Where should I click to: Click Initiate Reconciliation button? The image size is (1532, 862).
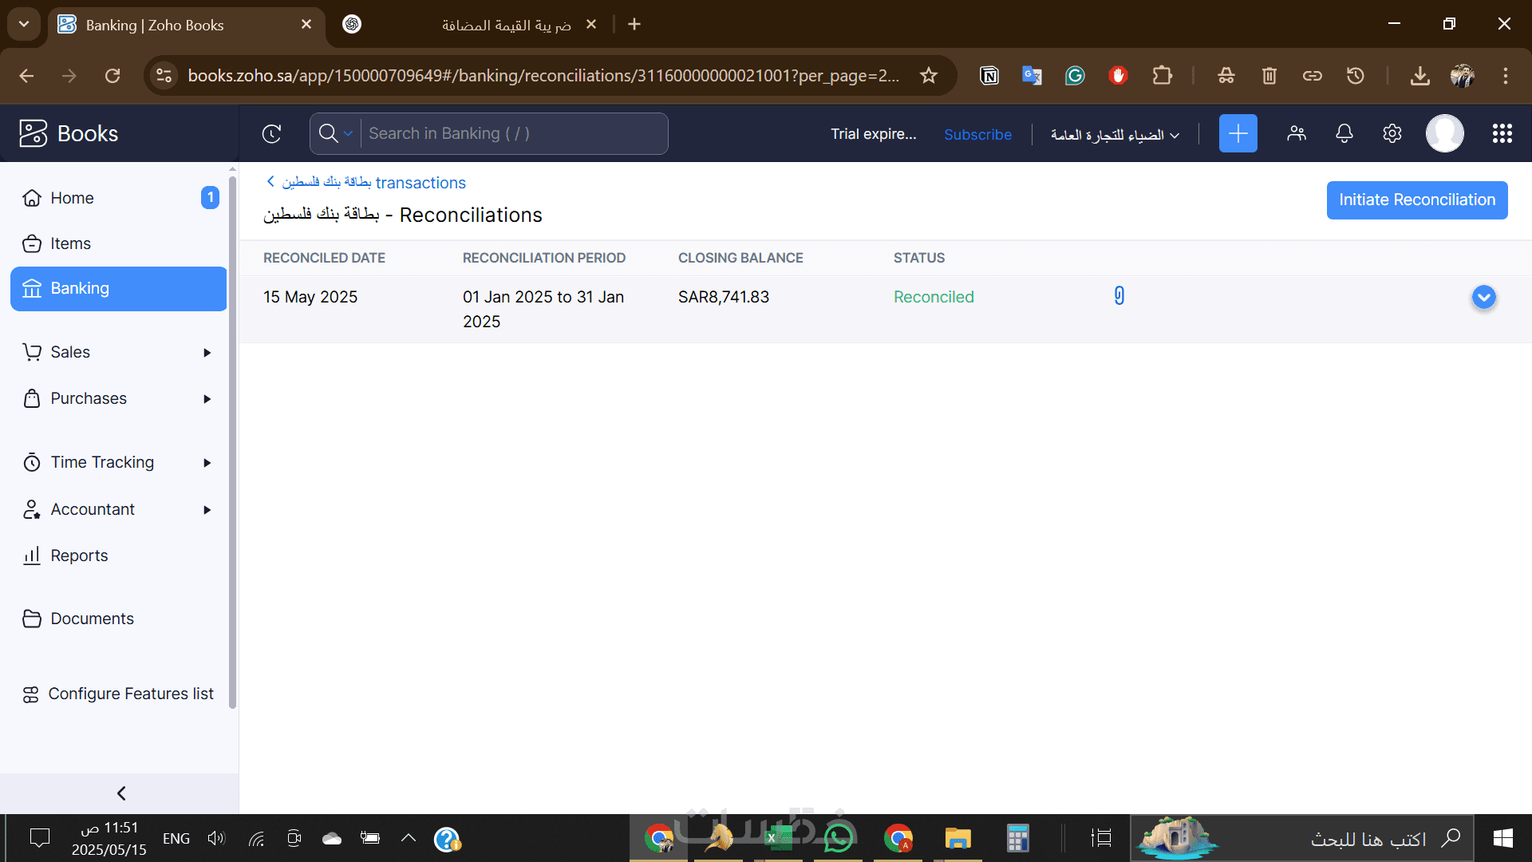coord(1416,200)
